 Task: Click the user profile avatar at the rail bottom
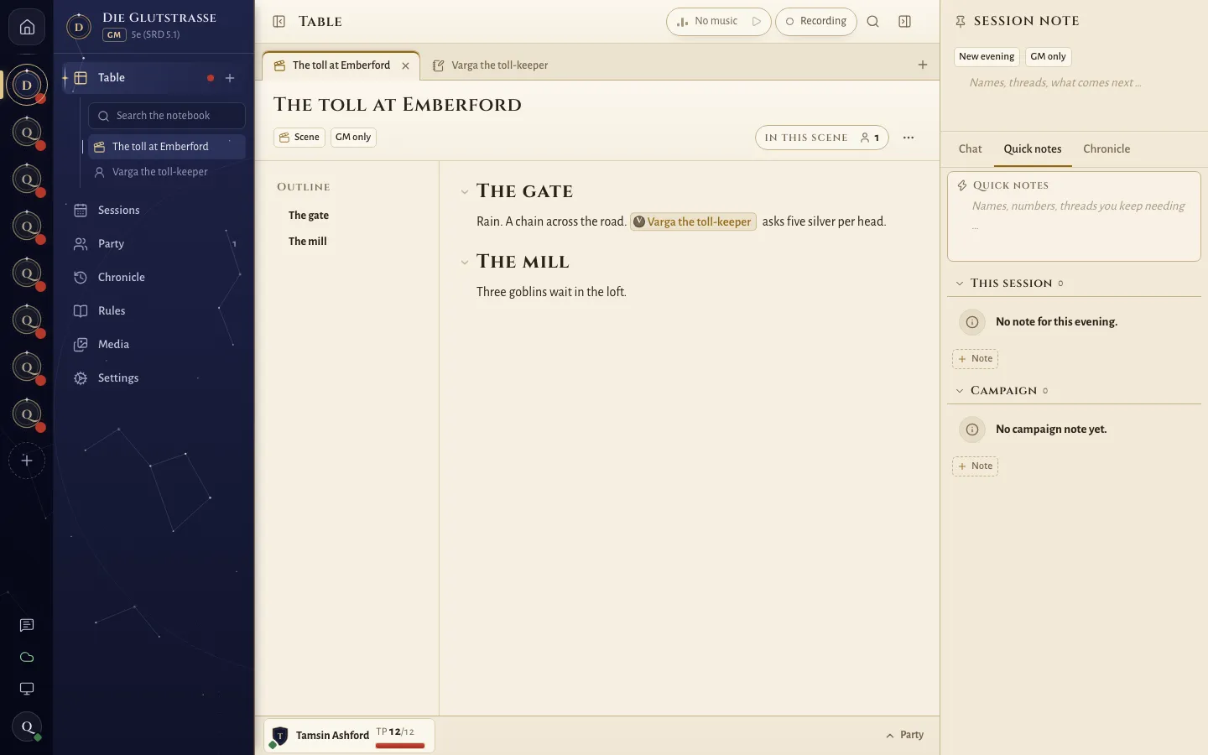tap(27, 727)
